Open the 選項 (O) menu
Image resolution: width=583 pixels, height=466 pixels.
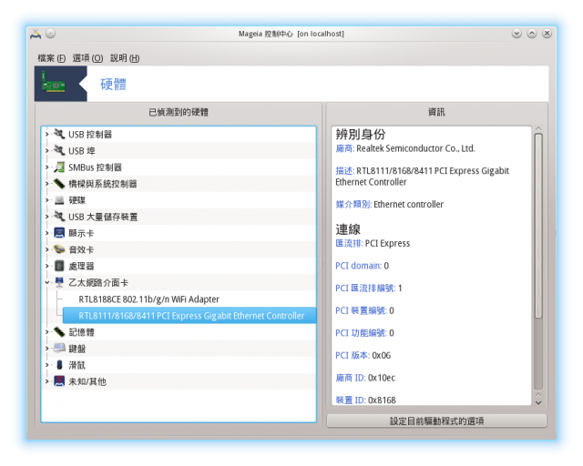(x=87, y=58)
